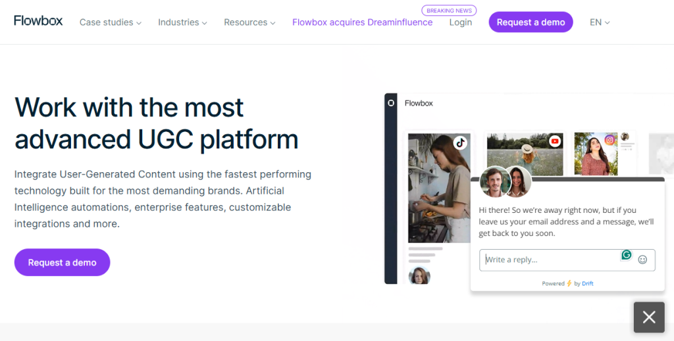Click the hero section Request a demo button
This screenshot has width=674, height=341.
pyautogui.click(x=62, y=262)
